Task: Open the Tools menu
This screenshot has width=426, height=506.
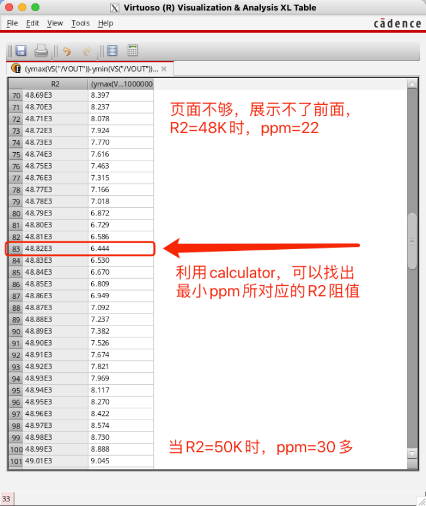Action: point(80,23)
